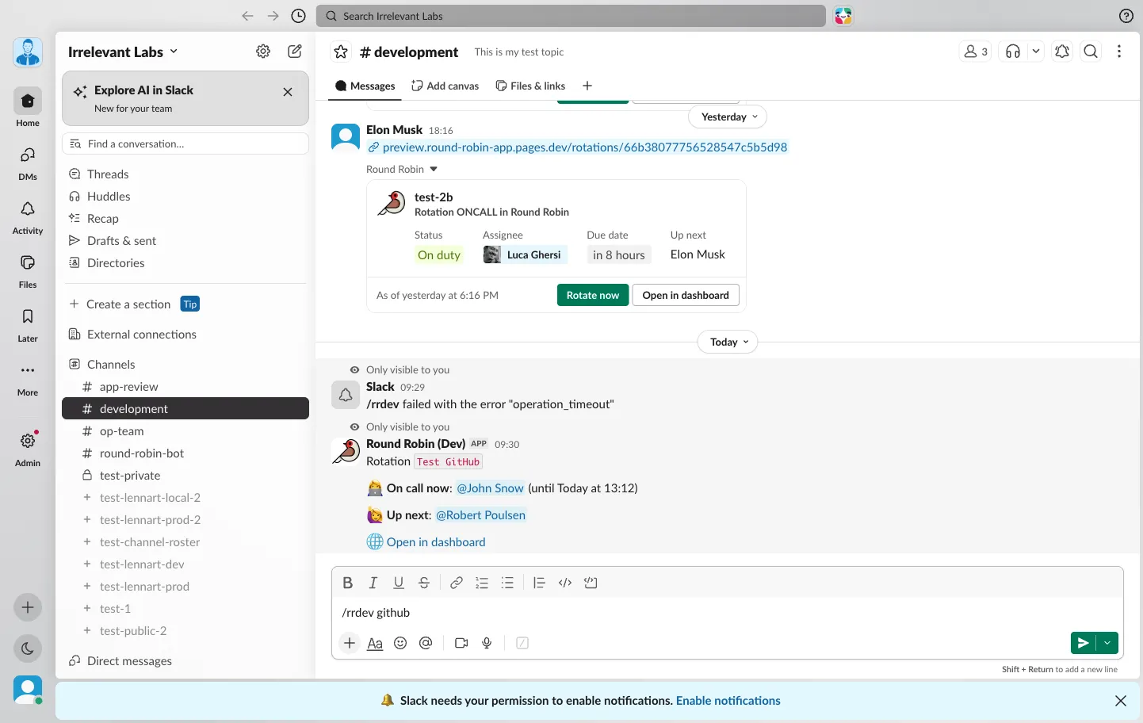
Task: Toggle bold formatting in composer
Action: [347, 583]
